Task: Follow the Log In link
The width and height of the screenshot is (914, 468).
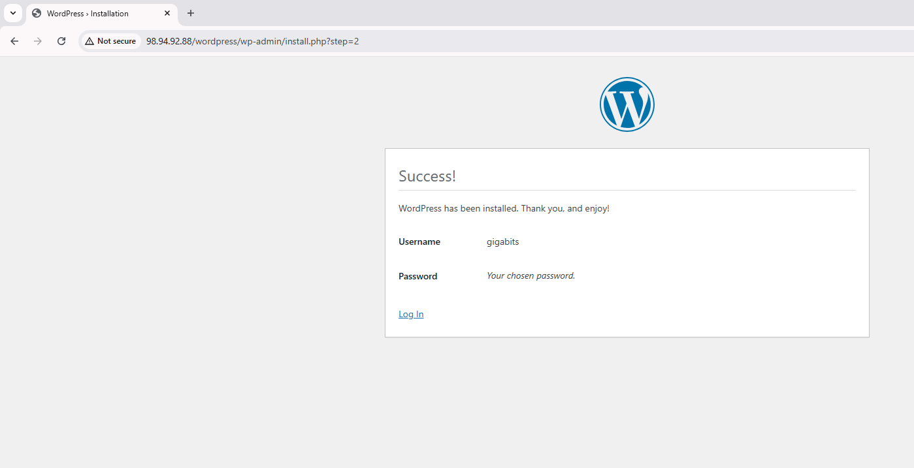Action: tap(411, 315)
